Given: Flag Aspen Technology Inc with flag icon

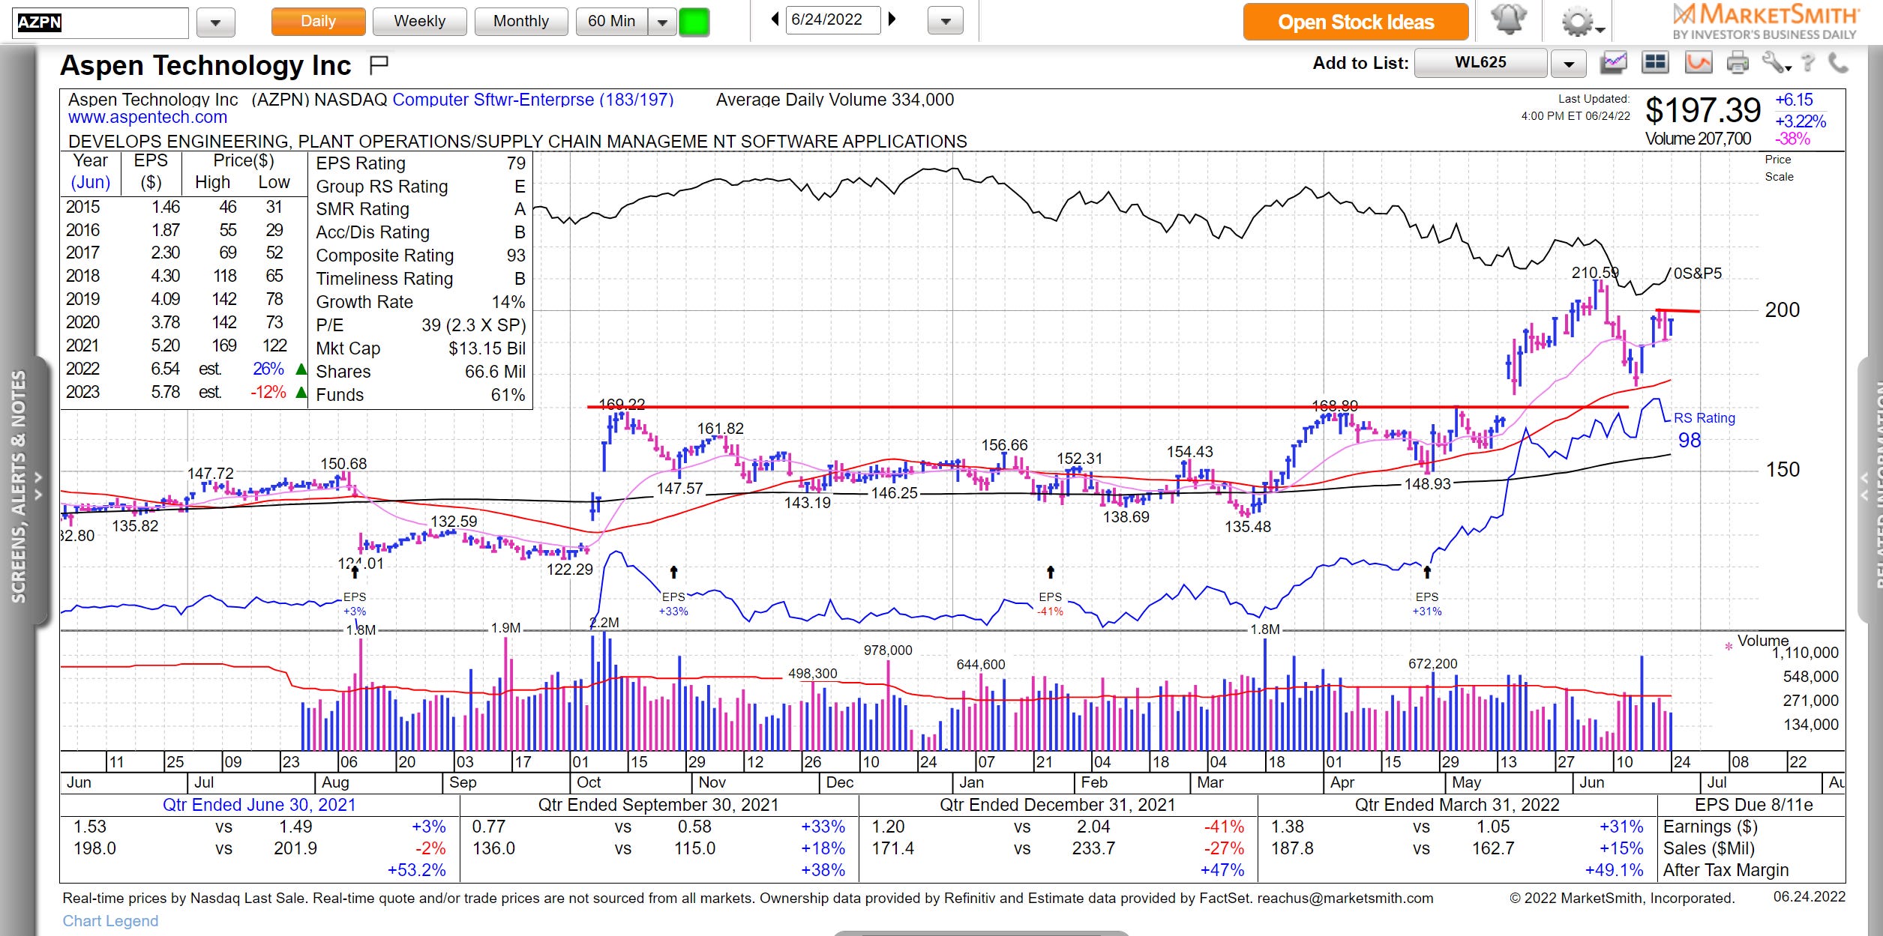Looking at the screenshot, I should click(379, 65).
